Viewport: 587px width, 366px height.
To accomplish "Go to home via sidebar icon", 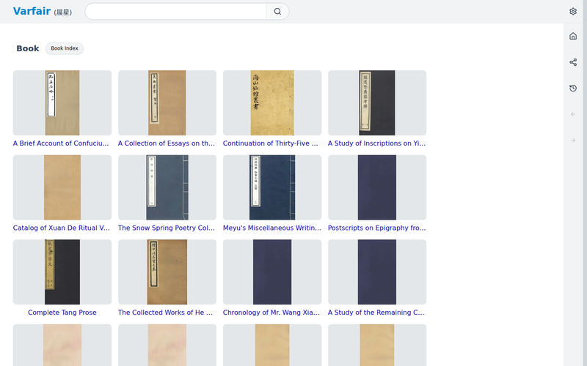I will pyautogui.click(x=573, y=36).
